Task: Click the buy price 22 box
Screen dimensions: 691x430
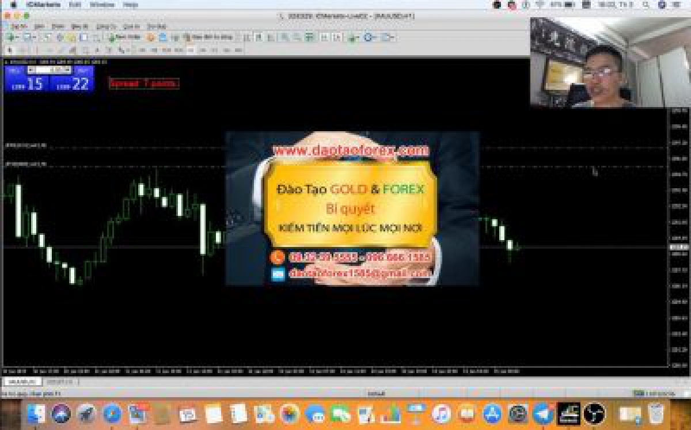Action: pyautogui.click(x=71, y=83)
